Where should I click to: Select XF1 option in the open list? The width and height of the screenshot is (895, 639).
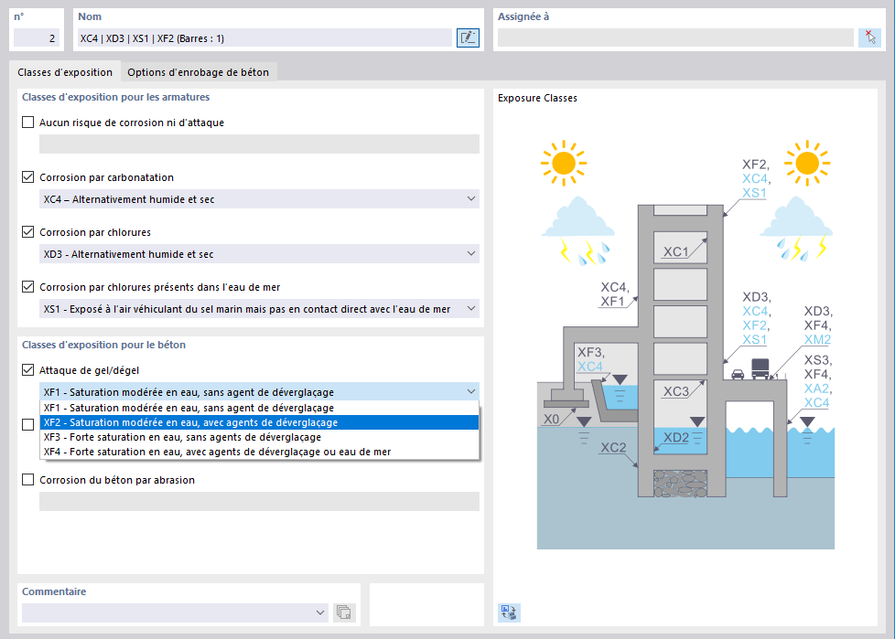point(259,408)
